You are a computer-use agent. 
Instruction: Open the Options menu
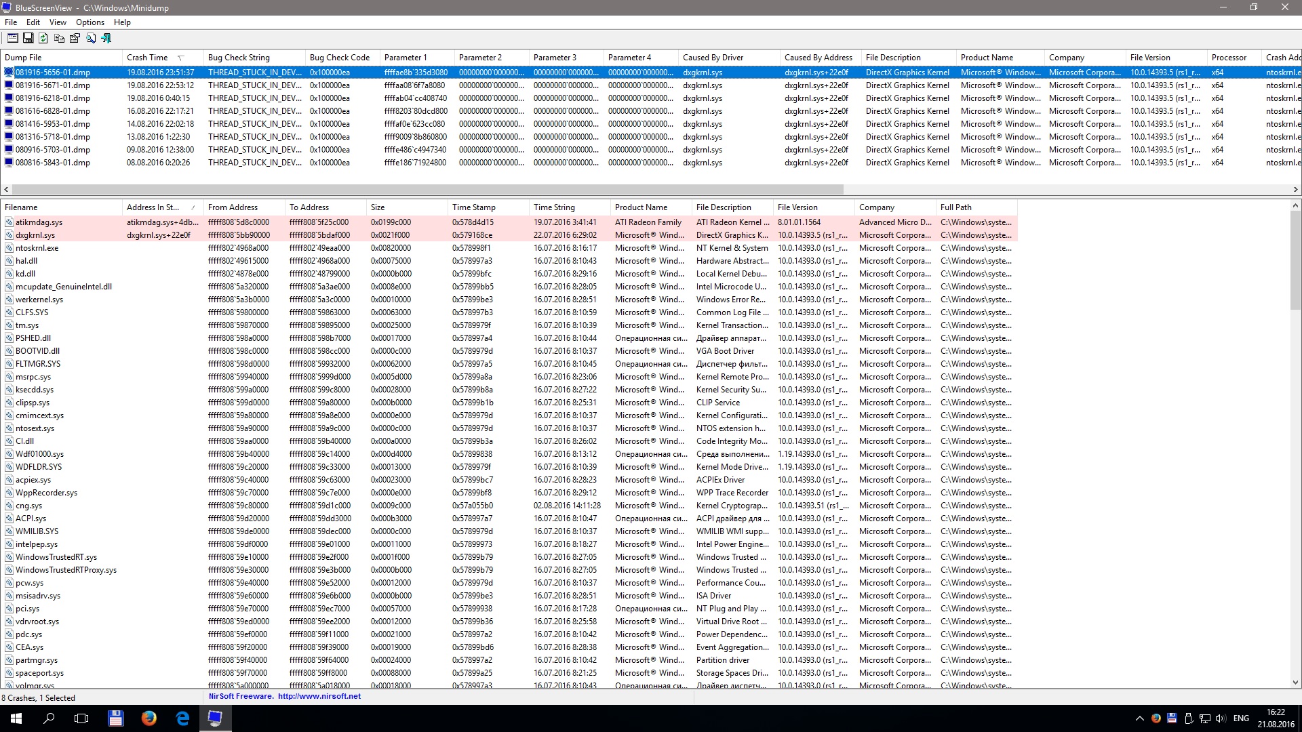[90, 22]
